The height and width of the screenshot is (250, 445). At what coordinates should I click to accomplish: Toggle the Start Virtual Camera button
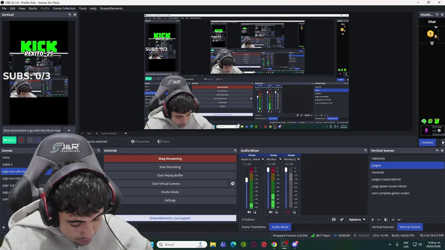point(166,184)
